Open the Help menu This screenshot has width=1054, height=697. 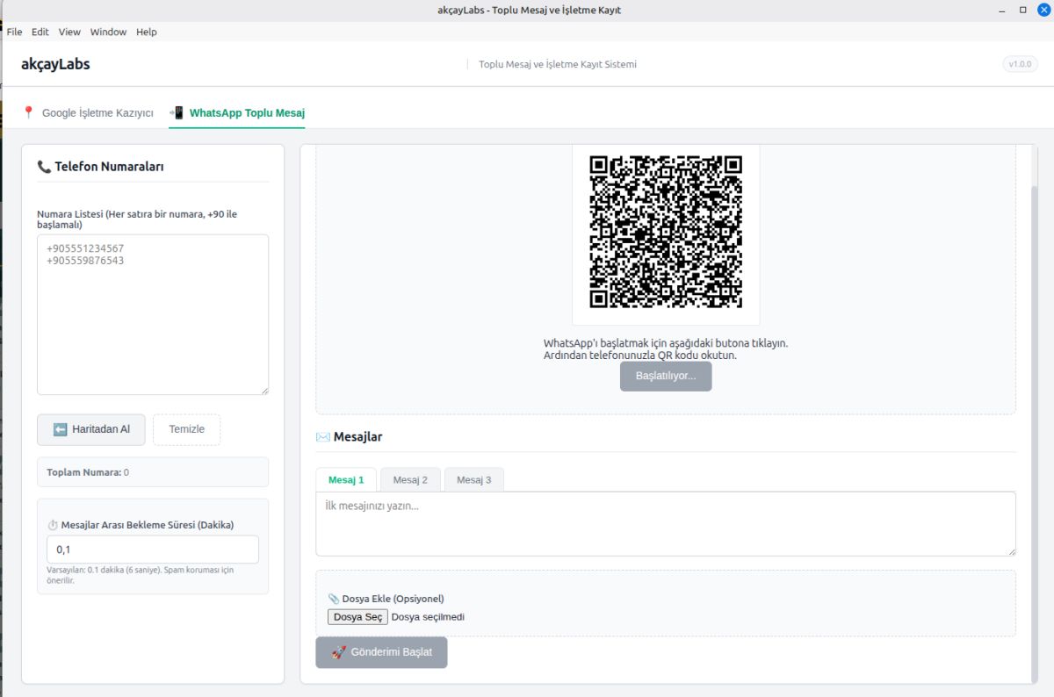147,32
